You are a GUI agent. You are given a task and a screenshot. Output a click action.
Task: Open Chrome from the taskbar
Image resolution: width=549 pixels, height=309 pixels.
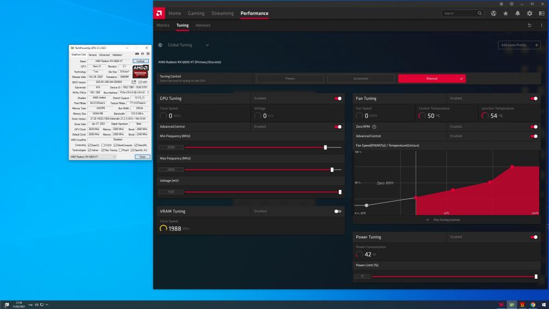tap(533, 305)
